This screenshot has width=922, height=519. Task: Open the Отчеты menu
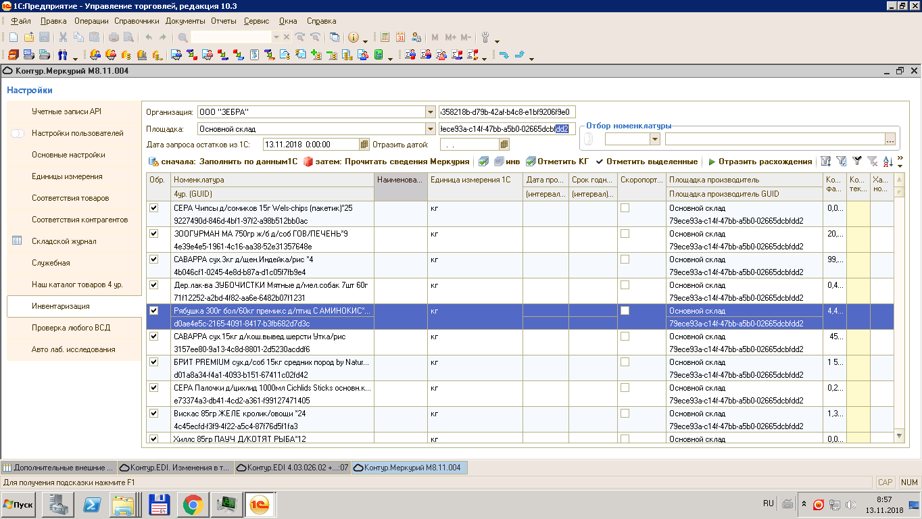pyautogui.click(x=224, y=21)
